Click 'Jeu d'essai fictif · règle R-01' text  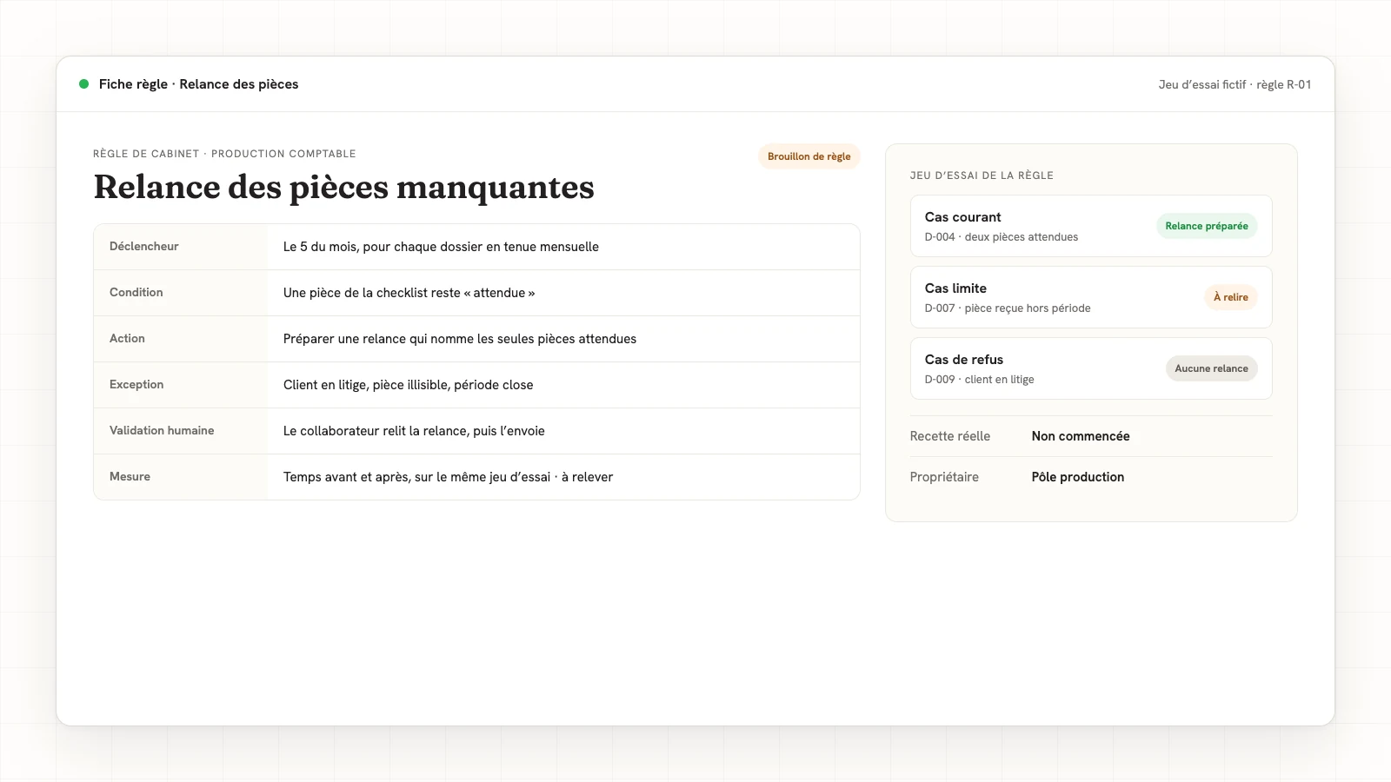click(x=1235, y=84)
